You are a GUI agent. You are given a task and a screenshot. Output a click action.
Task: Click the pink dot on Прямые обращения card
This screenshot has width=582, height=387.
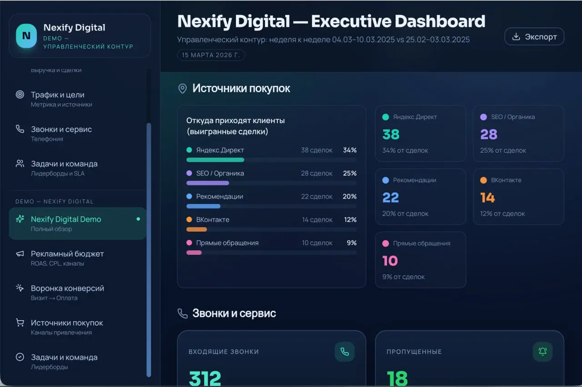pyautogui.click(x=386, y=243)
